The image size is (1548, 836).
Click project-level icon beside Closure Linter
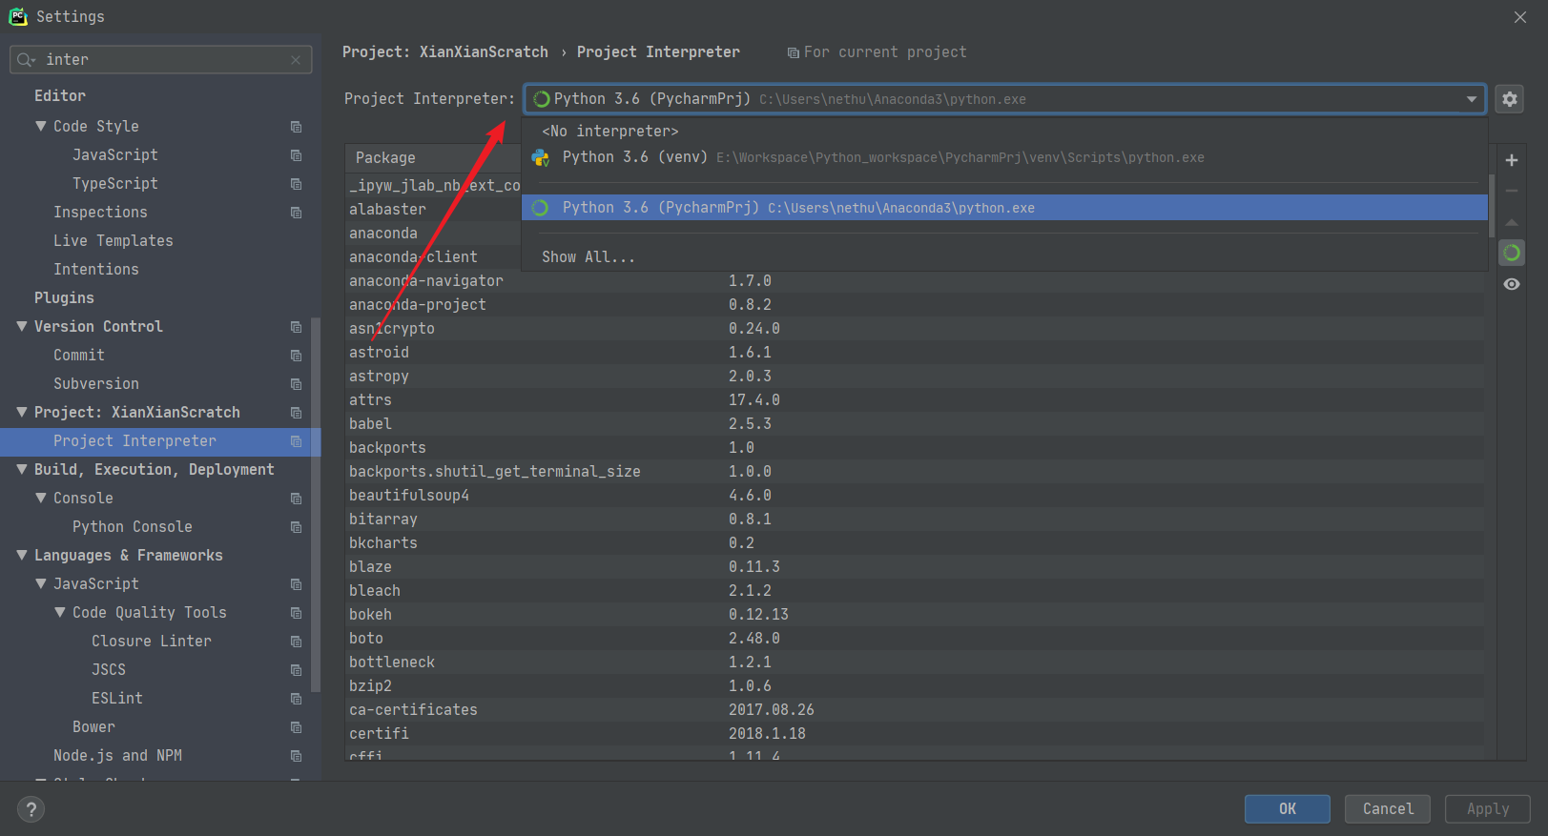[296, 642]
